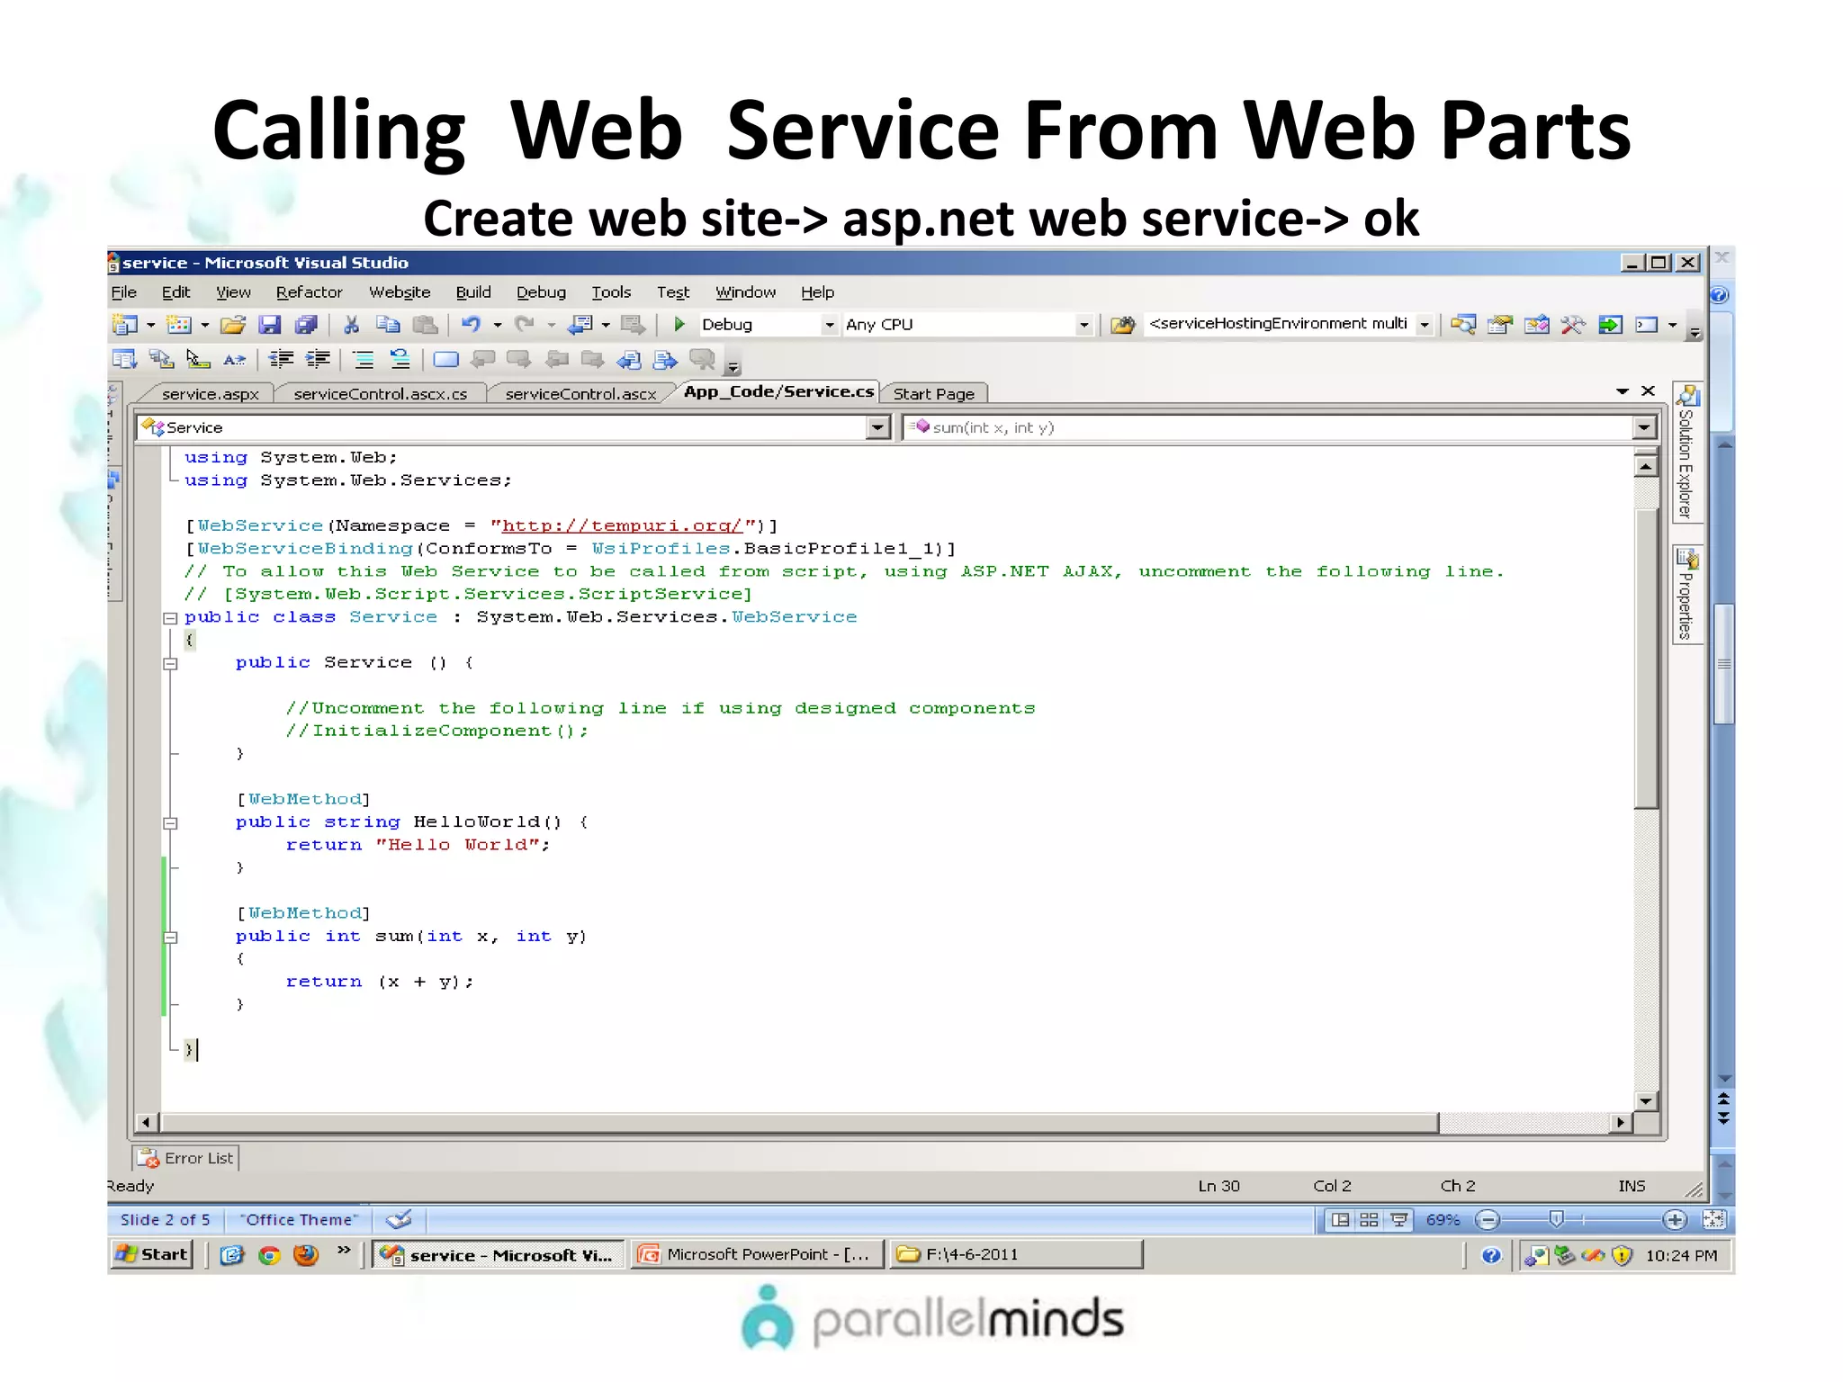Click the http://tempuri.org/ link in code
Screen dimensions: 1843x1382
click(x=622, y=525)
